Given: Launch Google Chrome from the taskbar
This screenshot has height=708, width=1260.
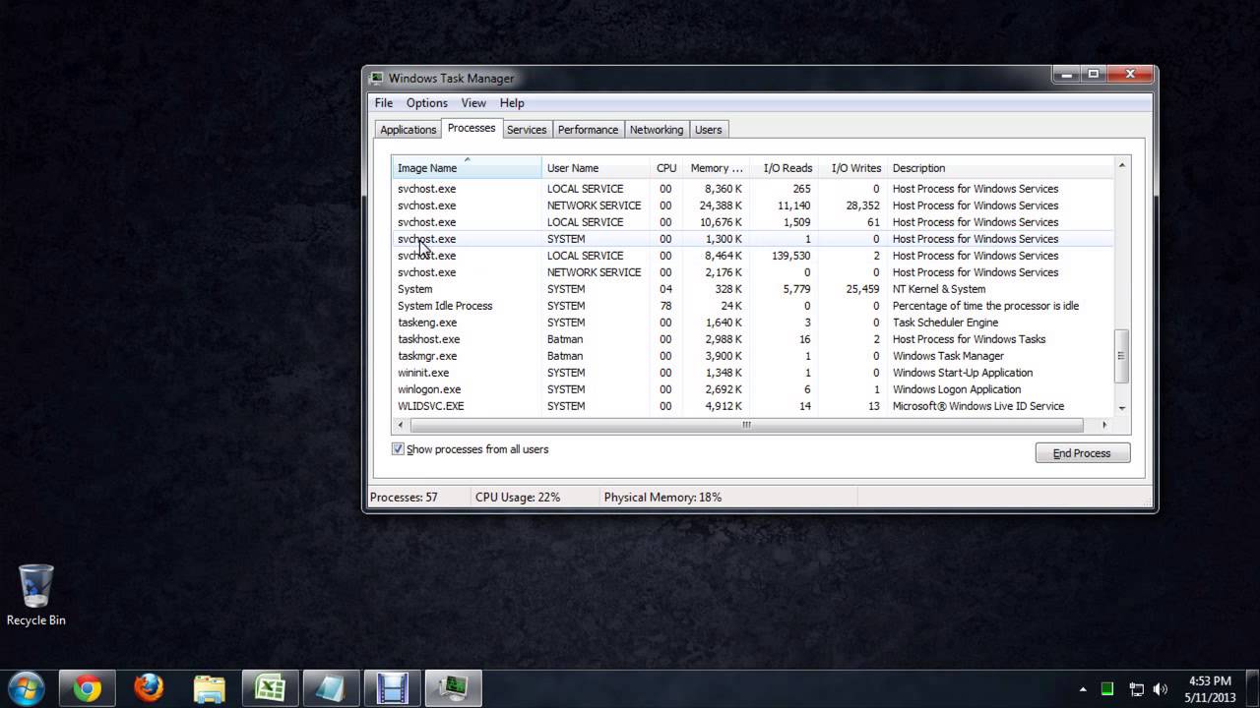Looking at the screenshot, I should coord(87,688).
